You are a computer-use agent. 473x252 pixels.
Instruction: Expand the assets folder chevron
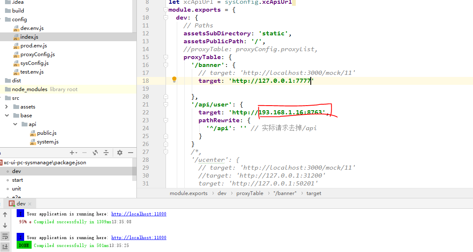[x=7, y=107]
